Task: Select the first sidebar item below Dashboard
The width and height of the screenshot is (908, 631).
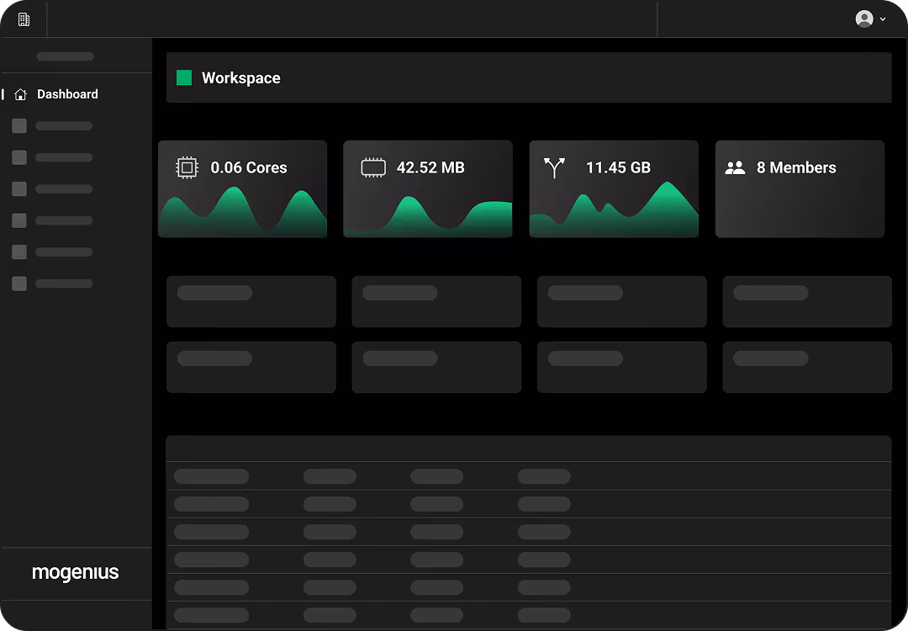Action: [52, 126]
